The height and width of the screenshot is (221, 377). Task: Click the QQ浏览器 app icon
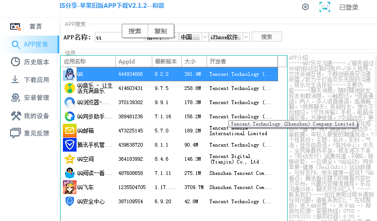pyautogui.click(x=69, y=103)
